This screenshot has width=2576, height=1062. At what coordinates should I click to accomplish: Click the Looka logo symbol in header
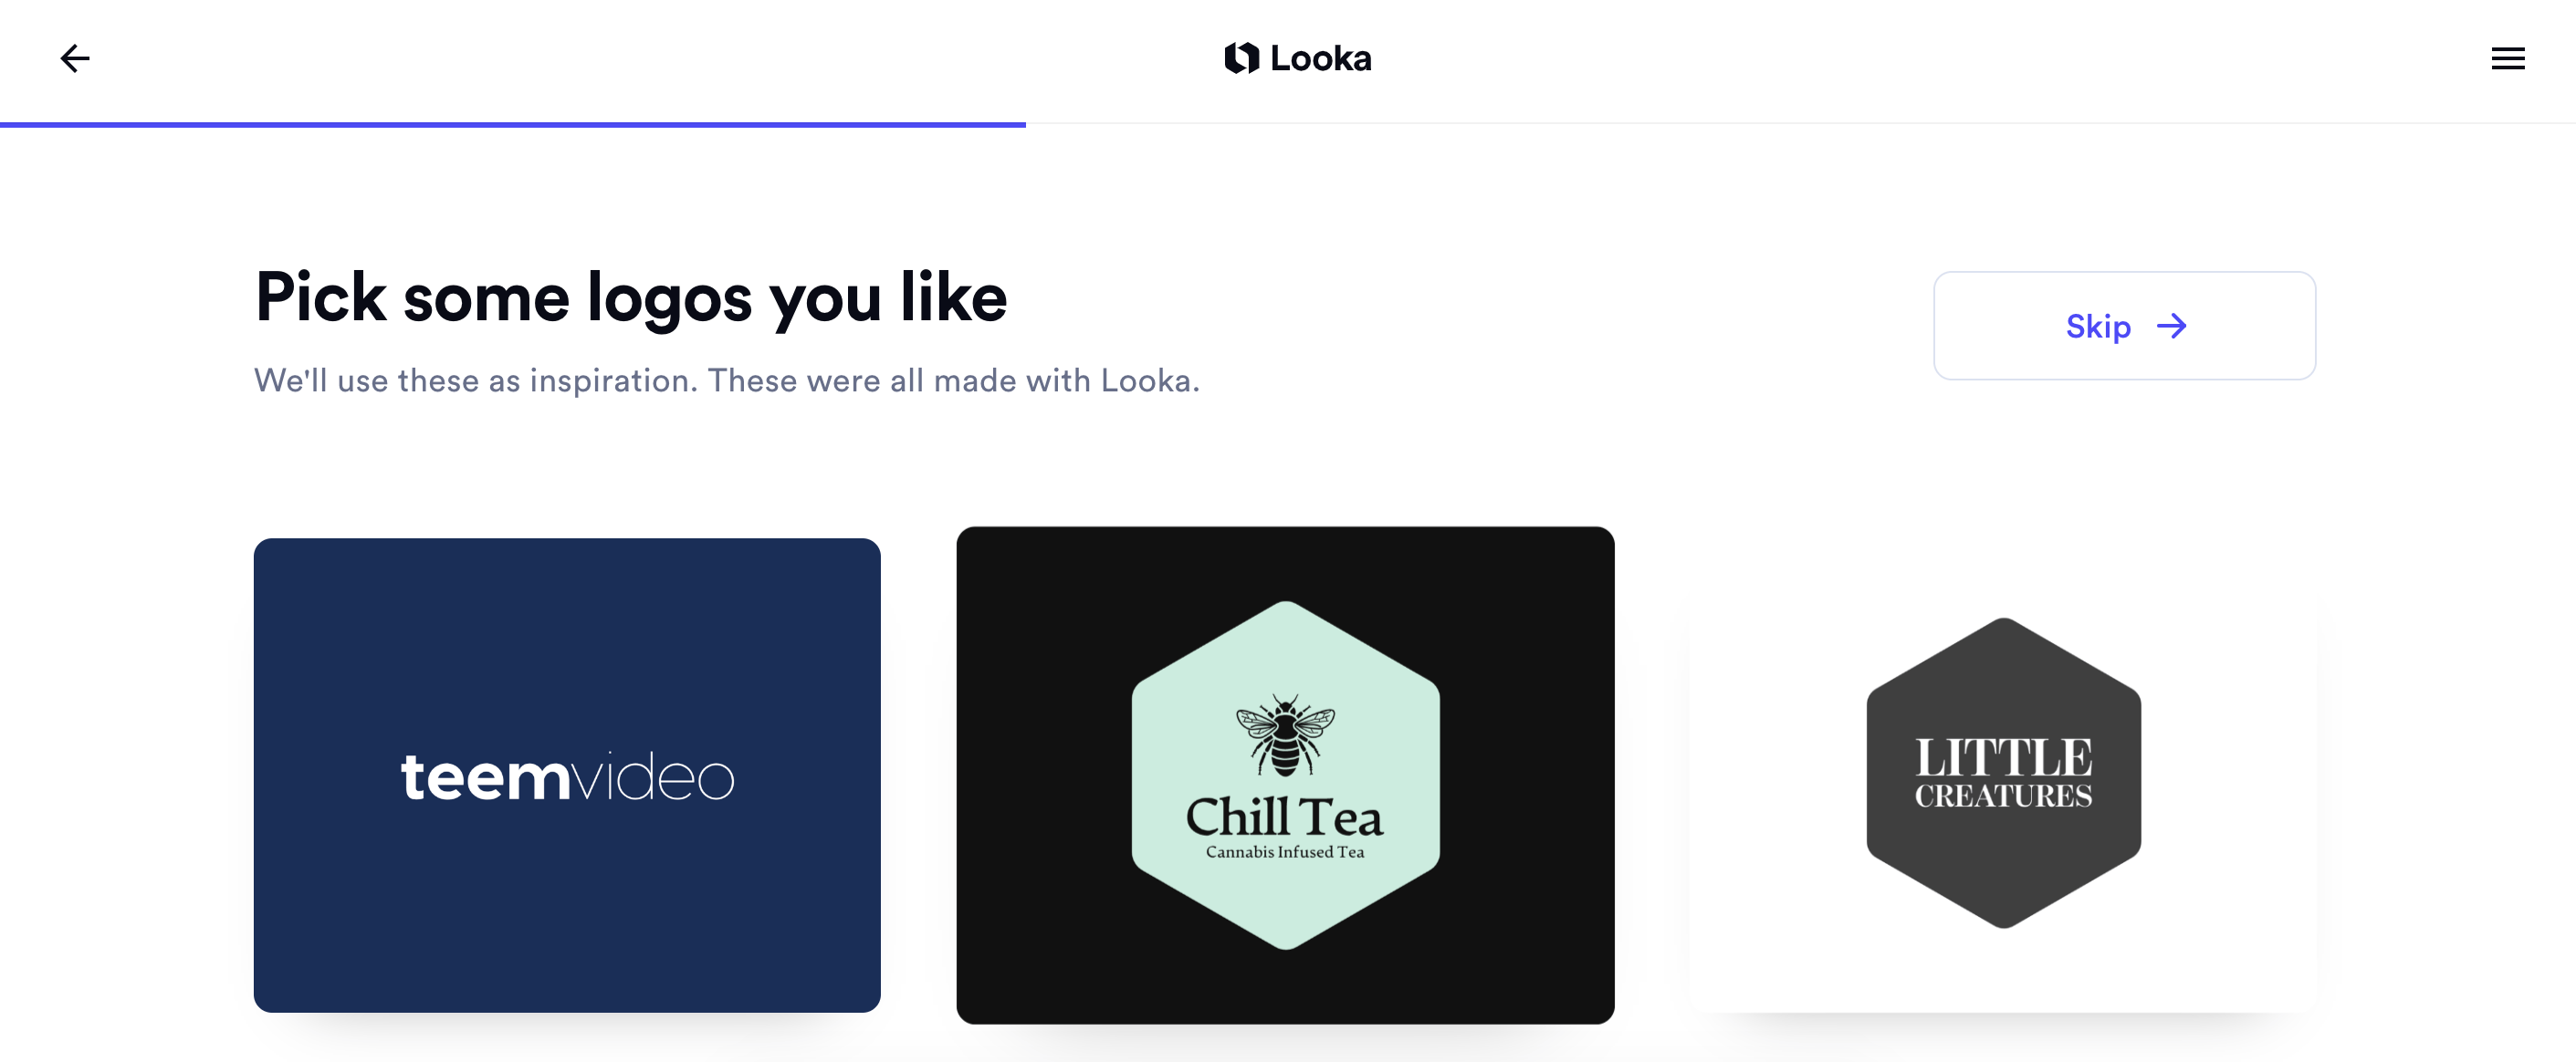tap(1241, 58)
